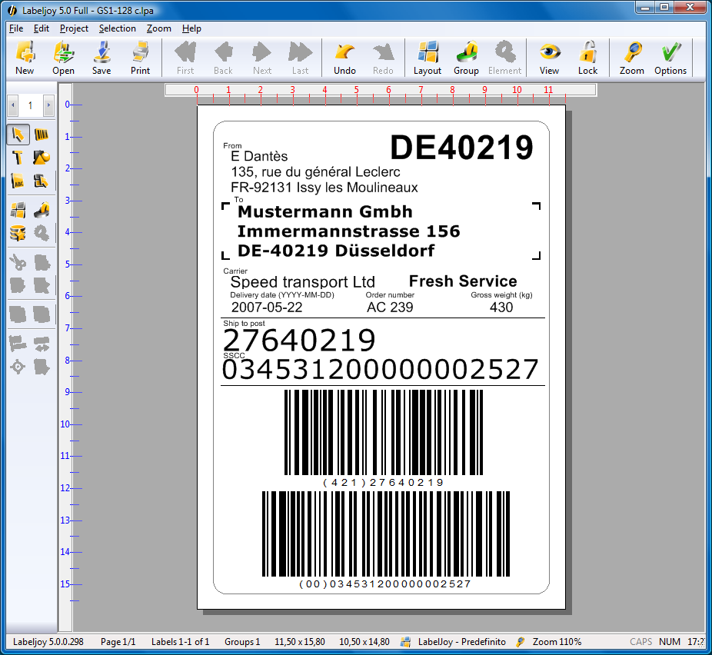Select the gross weight value 430

coord(501,308)
